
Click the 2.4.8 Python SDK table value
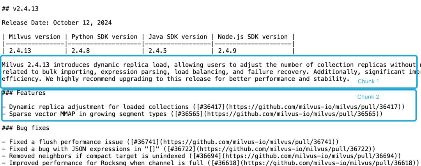(80, 51)
